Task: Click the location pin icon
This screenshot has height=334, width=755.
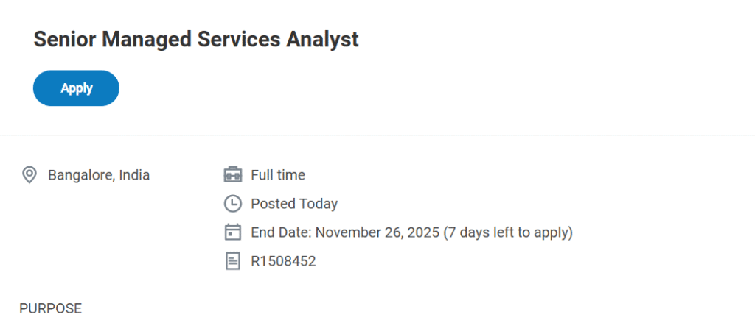Action: click(x=29, y=175)
